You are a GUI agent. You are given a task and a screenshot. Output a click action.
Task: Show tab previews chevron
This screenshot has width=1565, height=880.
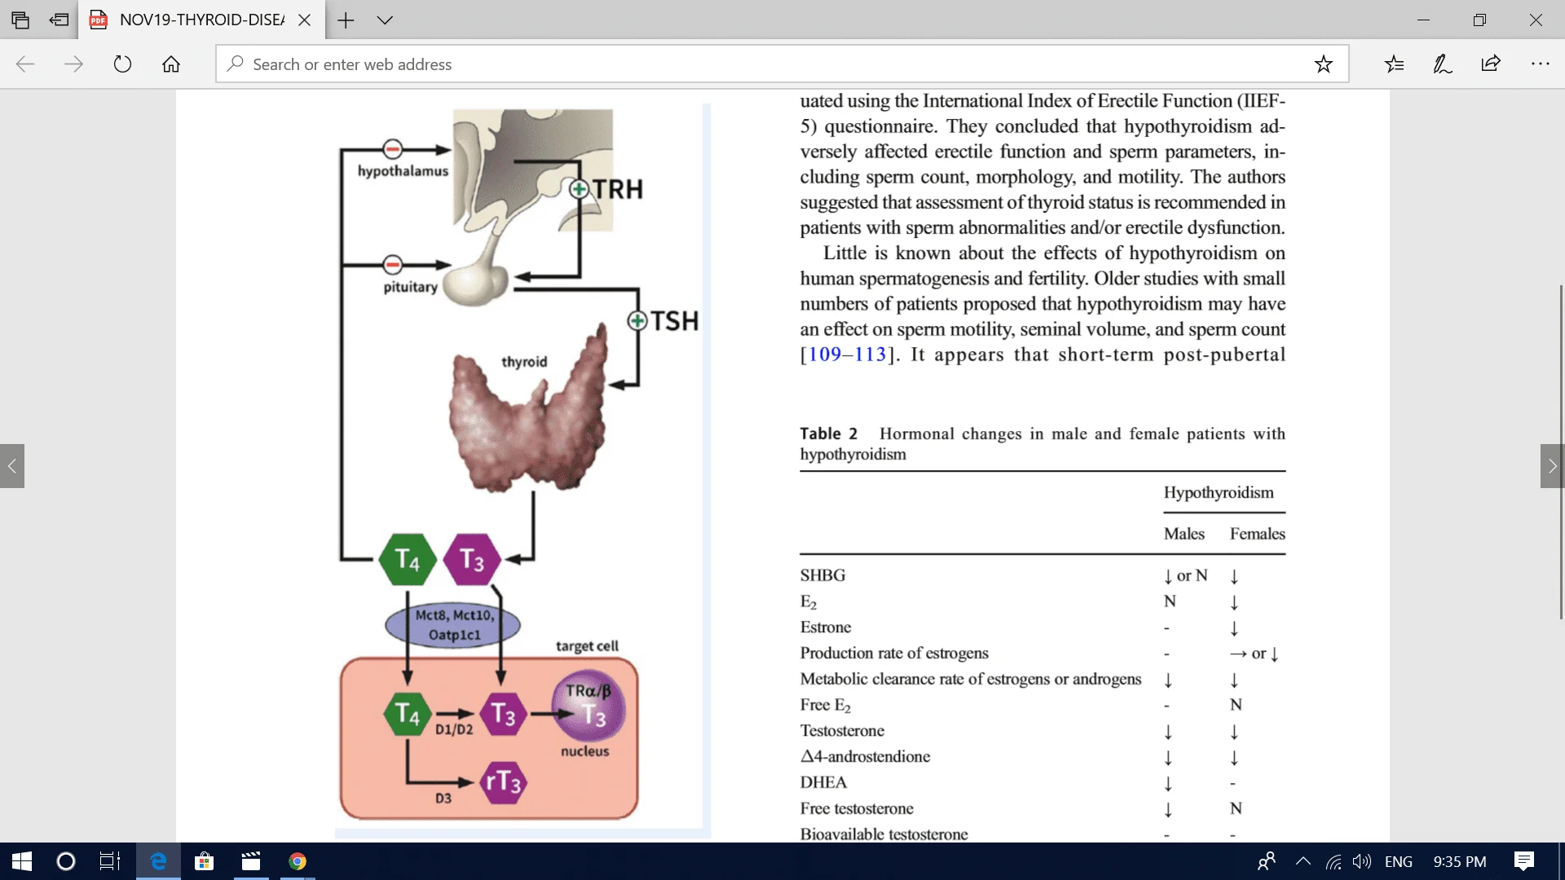385,20
